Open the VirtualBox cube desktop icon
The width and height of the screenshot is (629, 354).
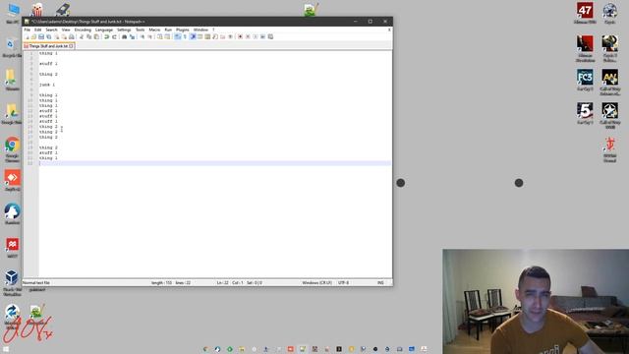pos(12,282)
